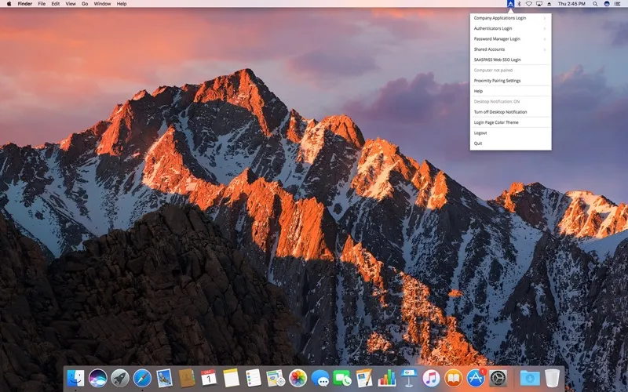Open the Bluetooth status icon
Image resolution: width=628 pixels, height=392 pixels.
tap(519, 4)
